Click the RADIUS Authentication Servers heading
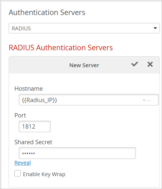 point(61,48)
